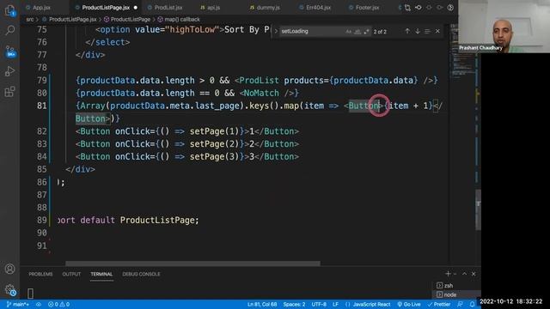Maximize the panel with the up chevron

coord(464,274)
